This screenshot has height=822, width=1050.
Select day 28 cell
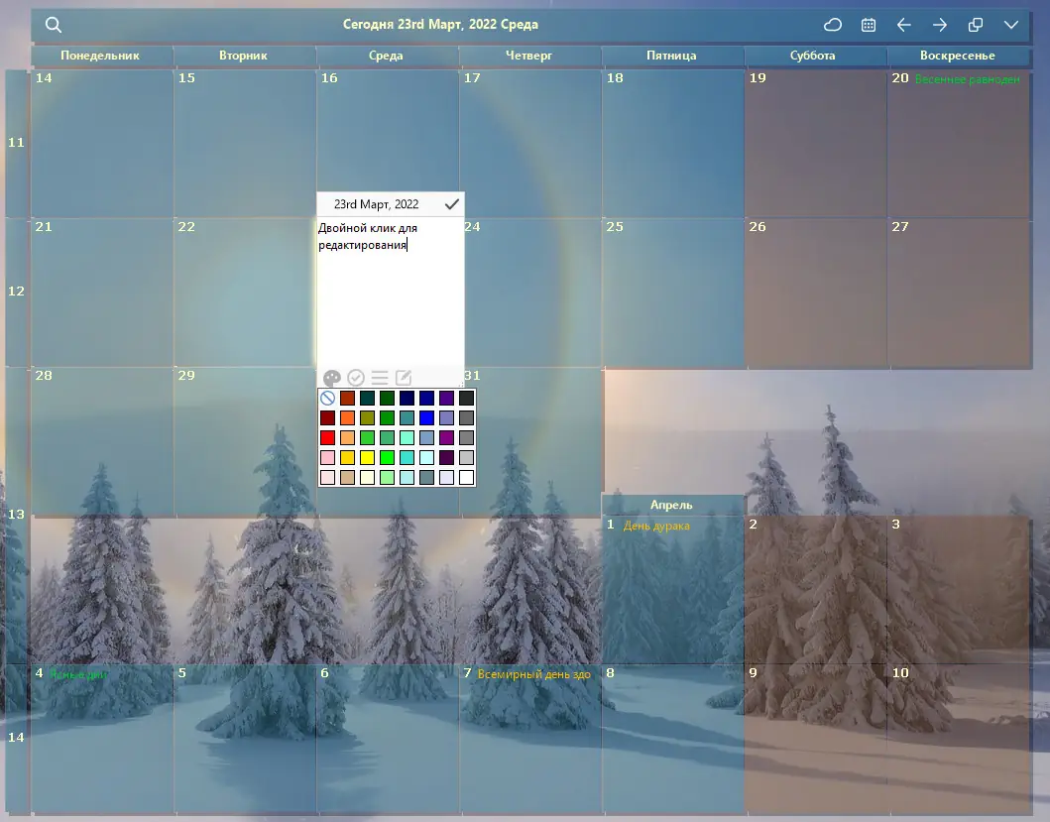(x=102, y=441)
